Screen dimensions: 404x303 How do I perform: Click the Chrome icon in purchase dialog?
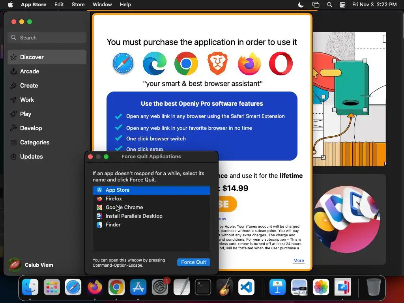click(186, 64)
